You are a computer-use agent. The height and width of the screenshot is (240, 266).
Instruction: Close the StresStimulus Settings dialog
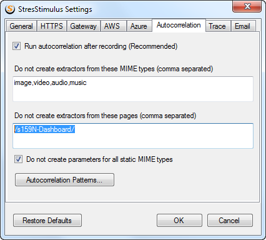point(247,6)
